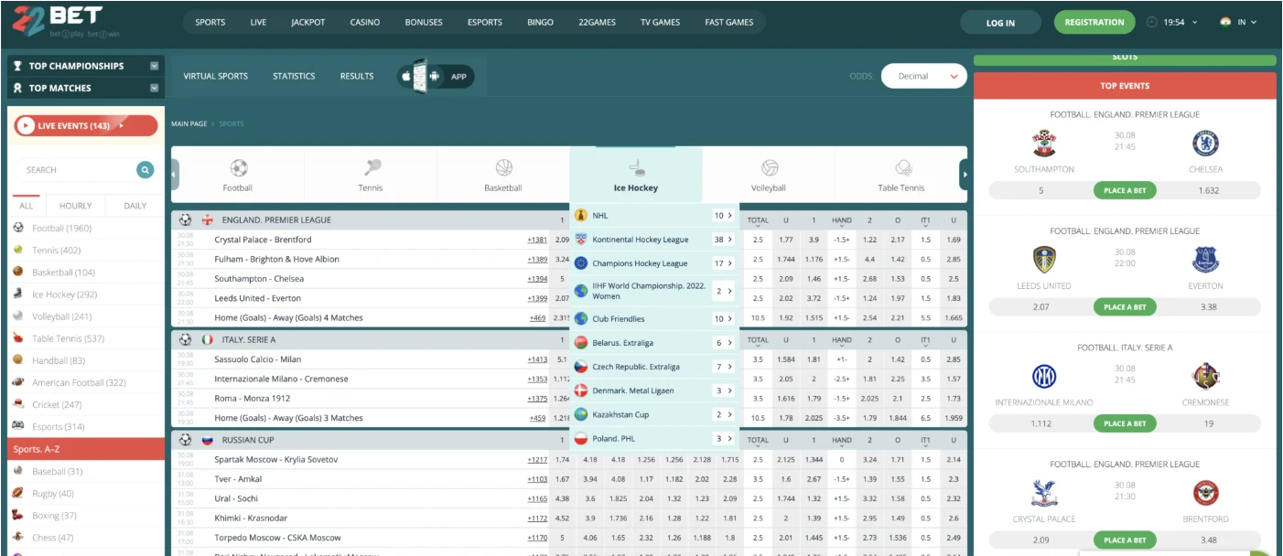Screen dimensions: 1283x556
Task: Click the sidebar Search input field
Action: point(76,169)
